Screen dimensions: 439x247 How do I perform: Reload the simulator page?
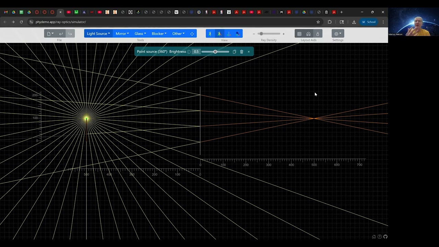pyautogui.click(x=21, y=22)
